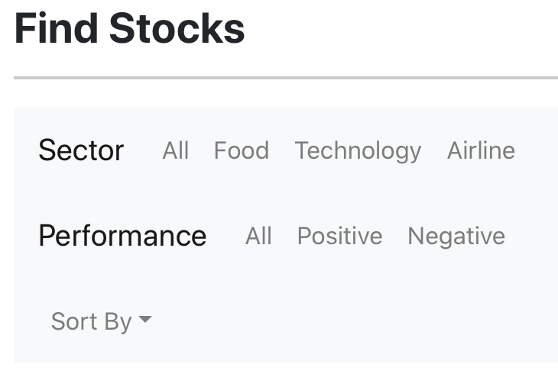Switch the Performance filter to Positive
The height and width of the screenshot is (377, 558).
[340, 236]
